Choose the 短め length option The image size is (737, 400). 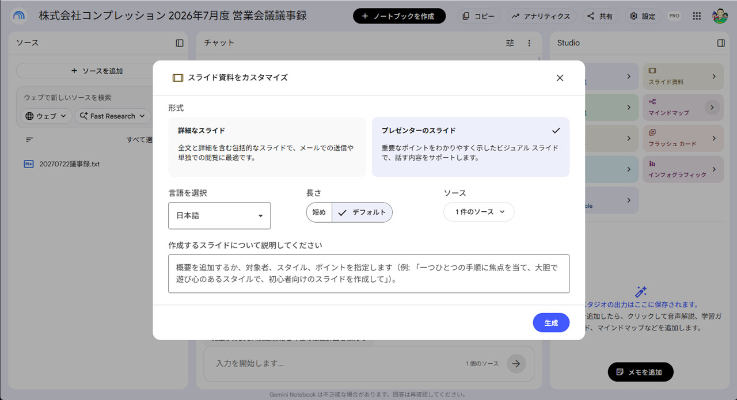[x=319, y=212]
